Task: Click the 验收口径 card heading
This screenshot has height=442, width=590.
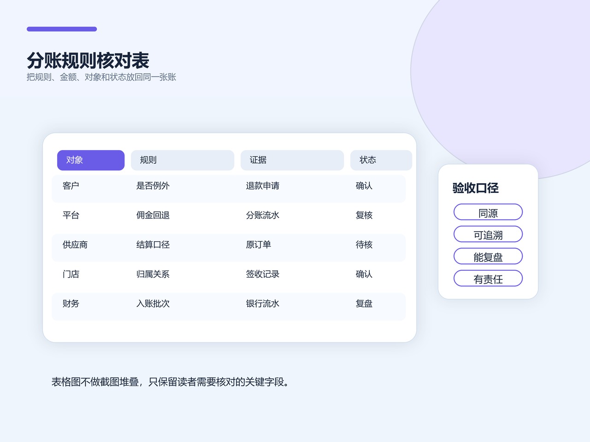Action: click(x=476, y=188)
